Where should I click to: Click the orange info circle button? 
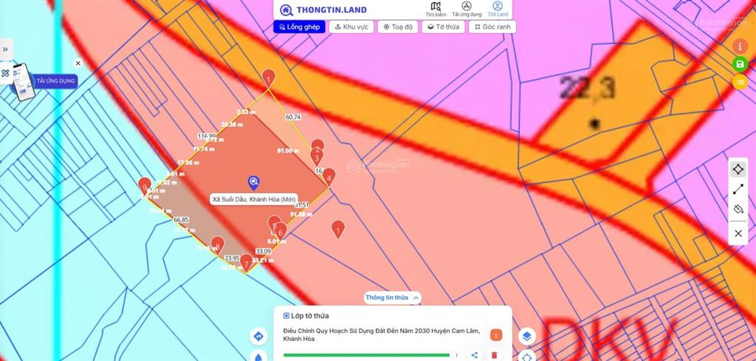[740, 46]
